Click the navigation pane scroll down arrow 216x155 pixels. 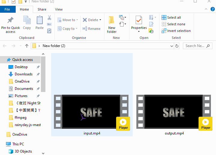click(x=43, y=153)
